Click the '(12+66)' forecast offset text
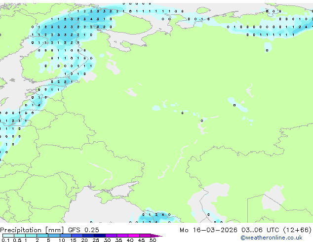Screen dimensions: 313x242 coord(297,230)
